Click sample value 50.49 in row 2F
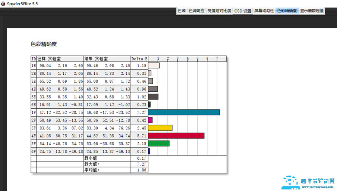Viewport: 337px width, 191px height. [45, 120]
